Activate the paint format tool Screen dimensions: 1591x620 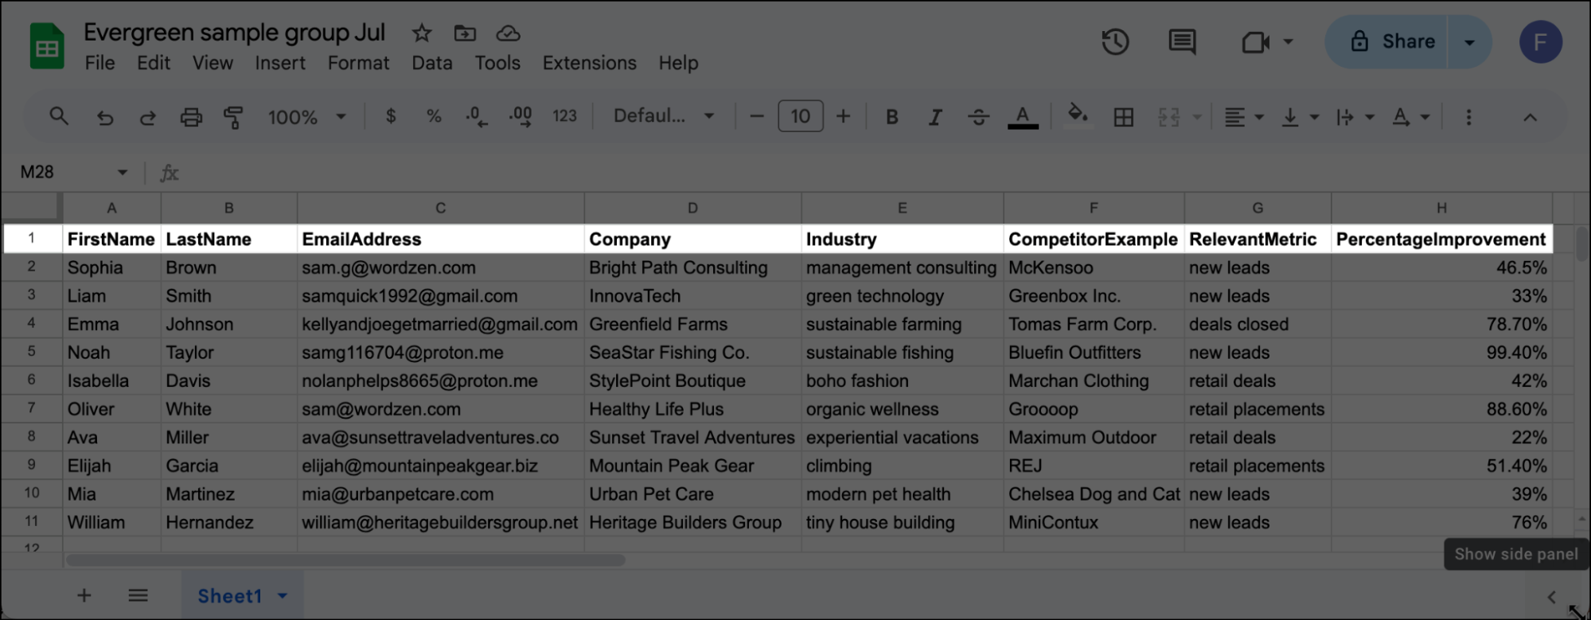coord(233,117)
